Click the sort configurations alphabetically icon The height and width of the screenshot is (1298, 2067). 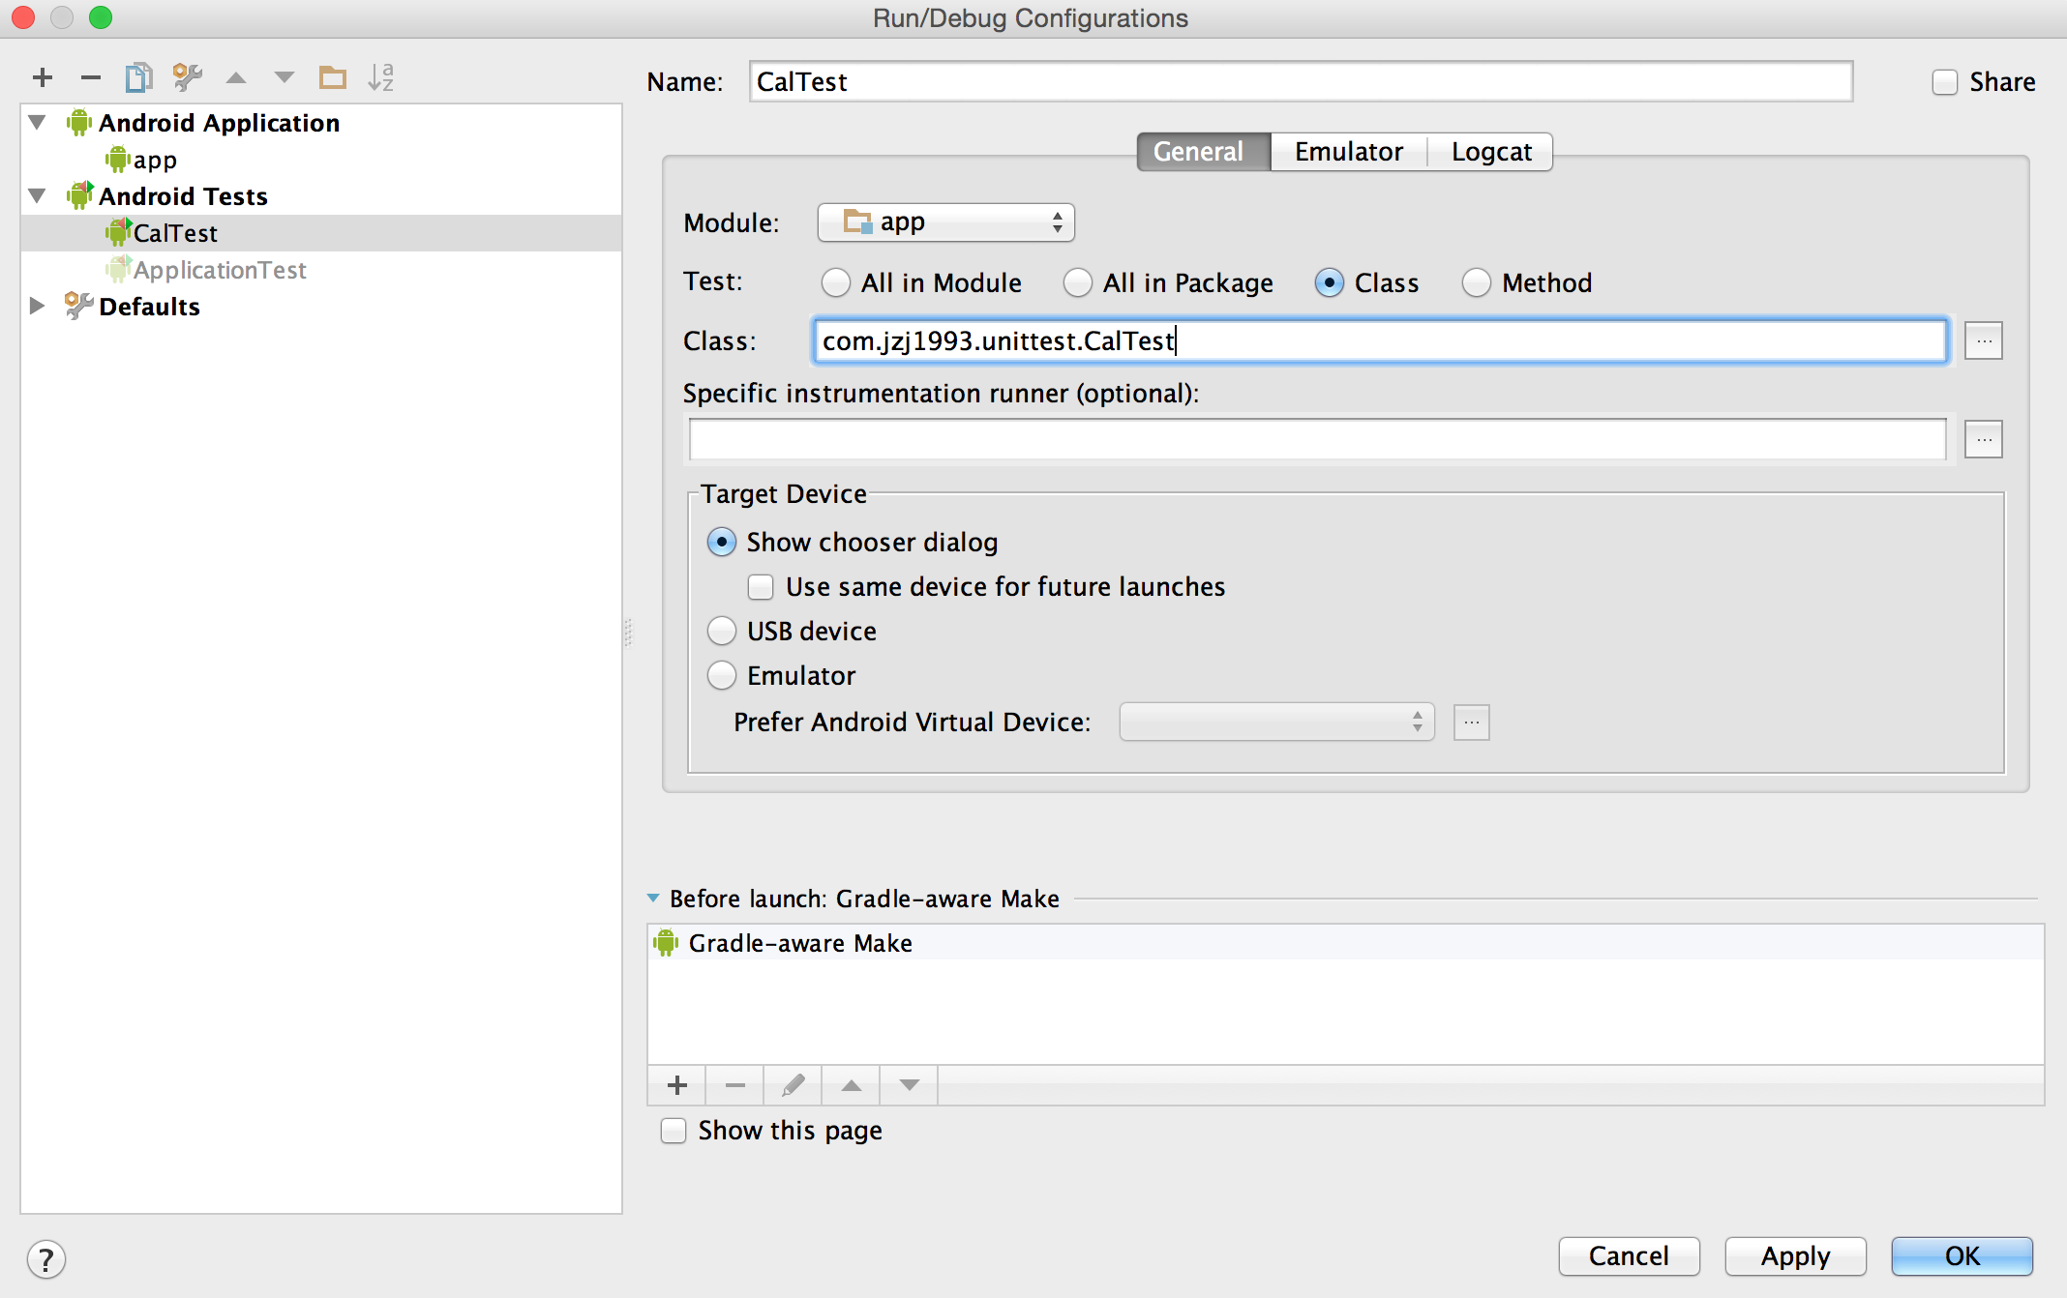tap(381, 77)
